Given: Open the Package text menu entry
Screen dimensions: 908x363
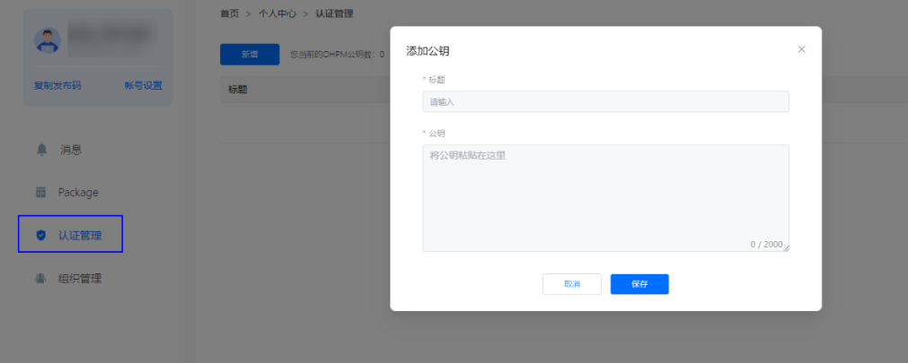Looking at the screenshot, I should click(x=78, y=192).
